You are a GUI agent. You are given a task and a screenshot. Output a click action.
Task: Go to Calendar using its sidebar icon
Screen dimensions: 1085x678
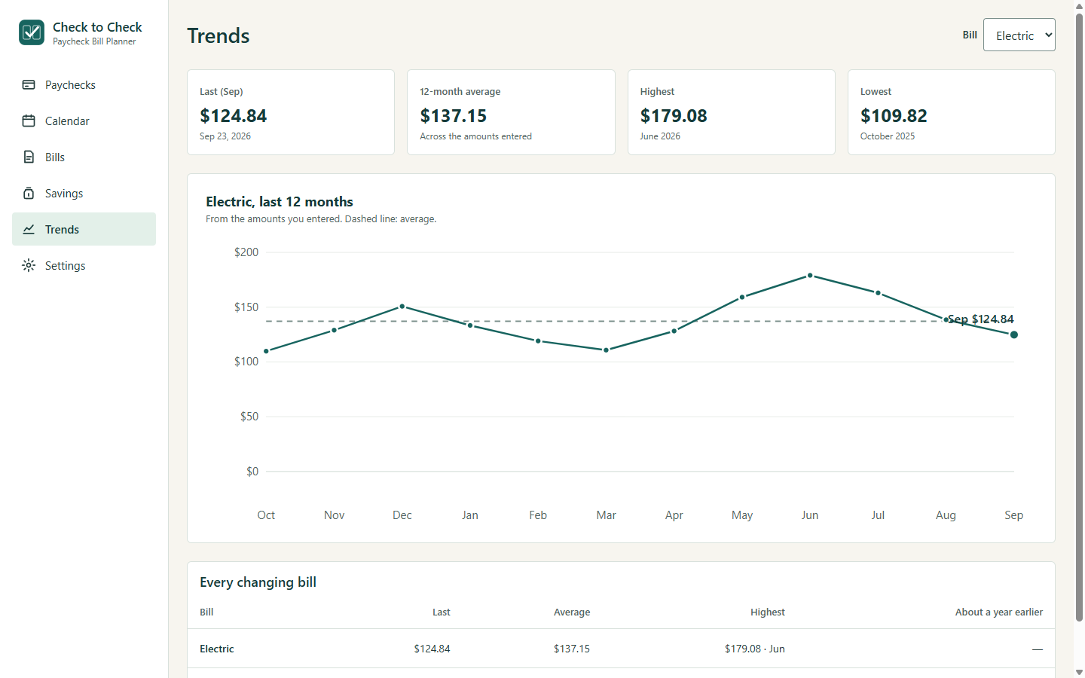tap(29, 121)
